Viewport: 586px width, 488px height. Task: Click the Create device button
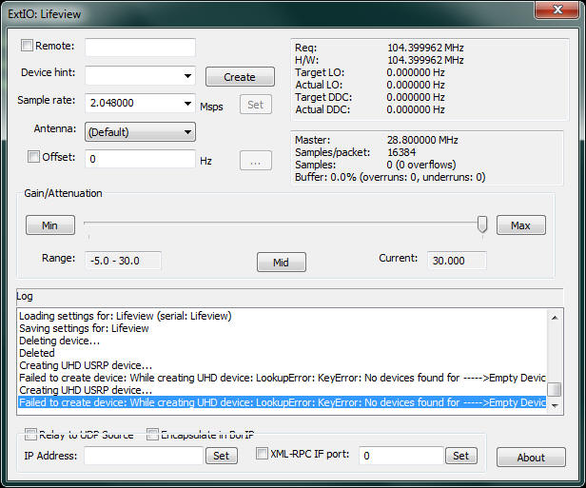(x=240, y=77)
